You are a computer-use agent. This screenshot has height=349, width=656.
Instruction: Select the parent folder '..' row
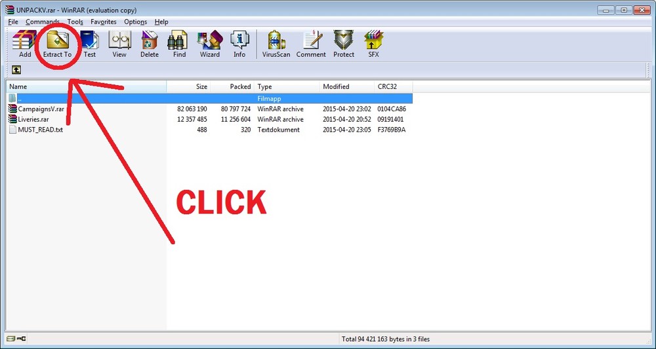point(210,99)
